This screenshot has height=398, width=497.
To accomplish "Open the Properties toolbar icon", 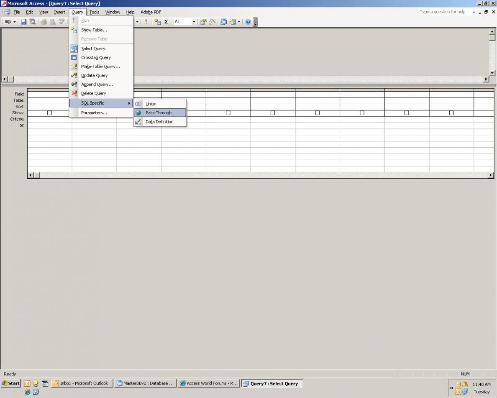I will pos(203,22).
